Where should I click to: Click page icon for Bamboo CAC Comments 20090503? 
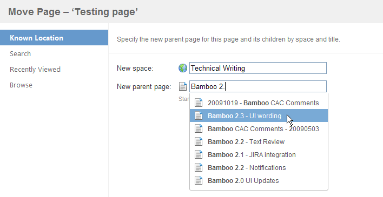coord(199,128)
